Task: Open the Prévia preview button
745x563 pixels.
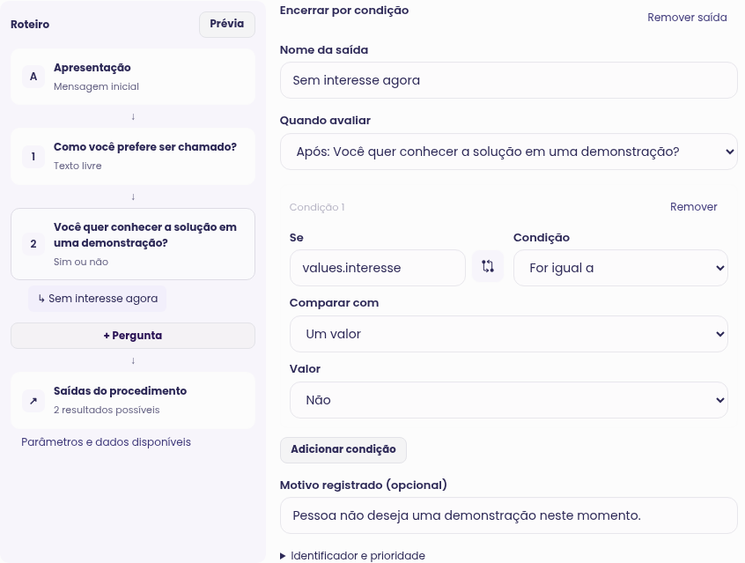Action: [227, 25]
